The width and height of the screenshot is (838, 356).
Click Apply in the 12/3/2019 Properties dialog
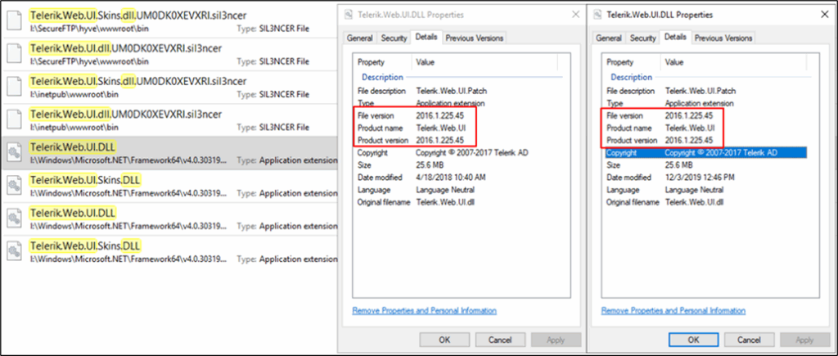(x=805, y=340)
